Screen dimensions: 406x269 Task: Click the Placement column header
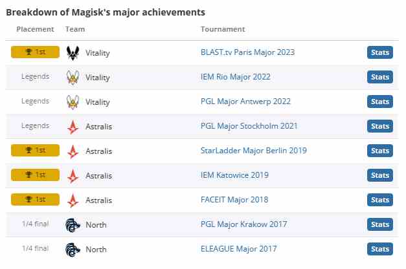(35, 29)
